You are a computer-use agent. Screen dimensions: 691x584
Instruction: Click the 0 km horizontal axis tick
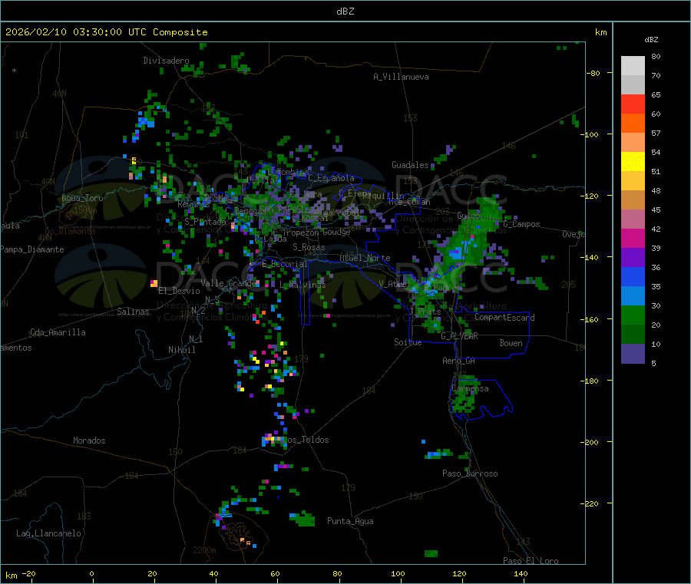point(91,573)
